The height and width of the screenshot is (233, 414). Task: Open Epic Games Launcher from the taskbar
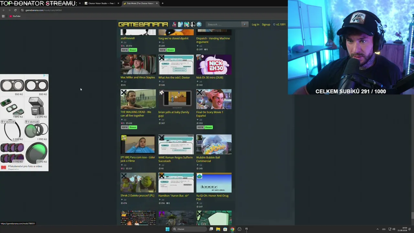coord(246,229)
